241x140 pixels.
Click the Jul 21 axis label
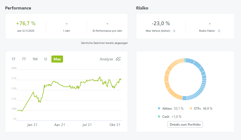click(87, 125)
